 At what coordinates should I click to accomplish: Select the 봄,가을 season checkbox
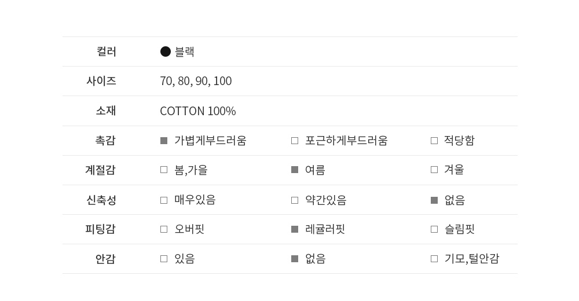tap(164, 170)
